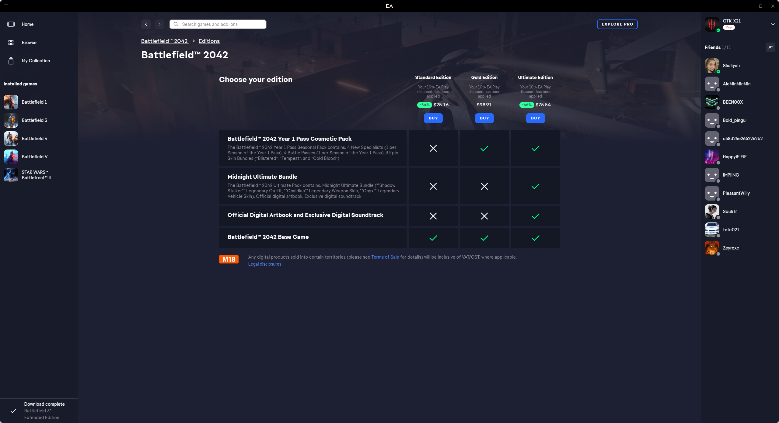
Task: Maximize the EA app window
Action: tap(761, 6)
